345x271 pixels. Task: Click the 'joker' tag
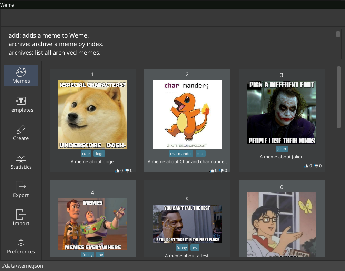(x=282, y=149)
